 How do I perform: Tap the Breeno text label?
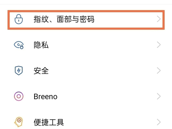point(45,97)
